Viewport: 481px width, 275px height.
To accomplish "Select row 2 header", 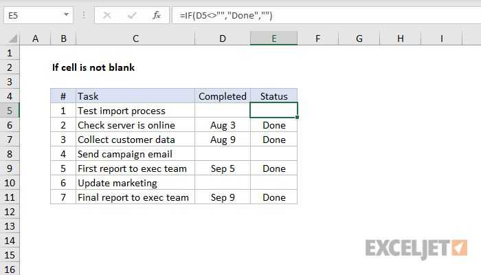I will click(x=10, y=67).
